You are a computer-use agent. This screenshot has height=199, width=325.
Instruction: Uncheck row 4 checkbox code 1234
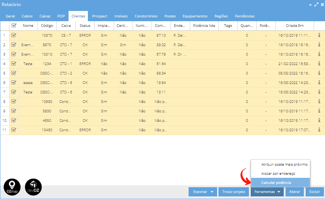(14, 64)
